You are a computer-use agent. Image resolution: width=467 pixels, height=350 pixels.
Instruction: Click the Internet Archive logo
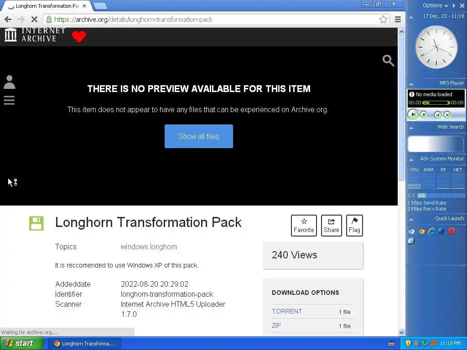(x=35, y=35)
